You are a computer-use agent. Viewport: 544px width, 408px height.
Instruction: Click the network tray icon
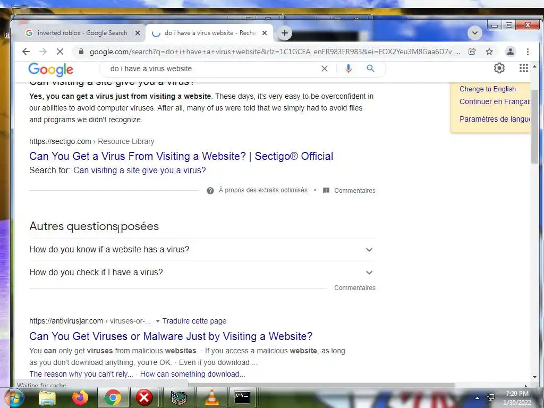[x=490, y=397]
